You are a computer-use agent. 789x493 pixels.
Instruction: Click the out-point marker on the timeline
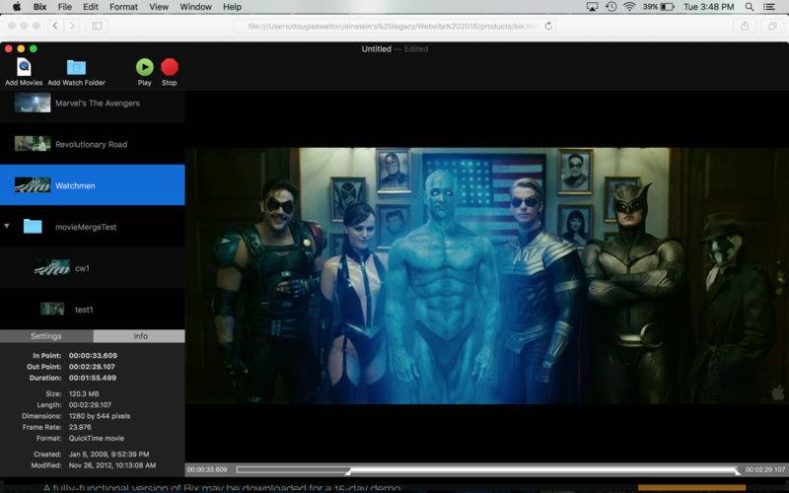click(x=737, y=471)
